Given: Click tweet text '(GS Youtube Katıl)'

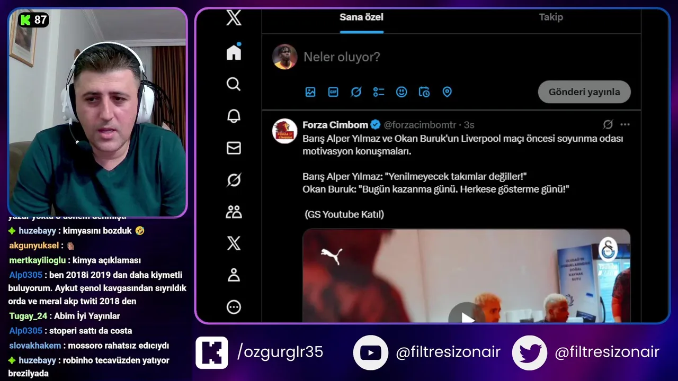Looking at the screenshot, I should pos(344,214).
